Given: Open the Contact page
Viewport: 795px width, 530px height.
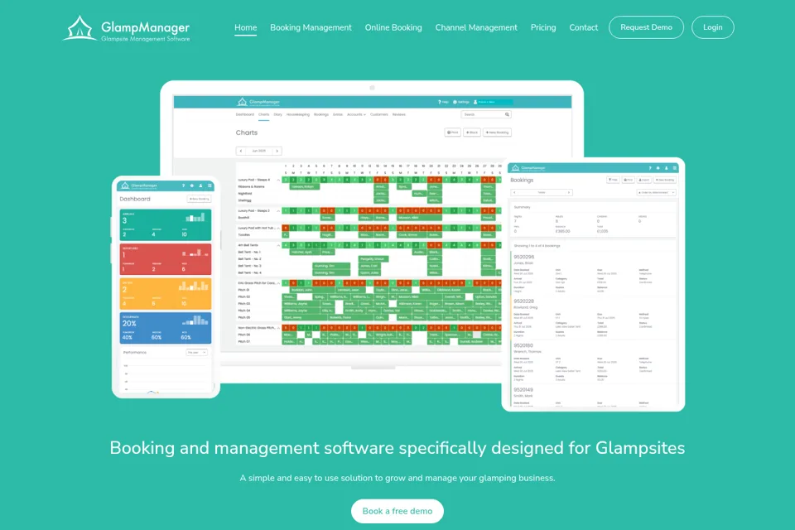Looking at the screenshot, I should [584, 27].
